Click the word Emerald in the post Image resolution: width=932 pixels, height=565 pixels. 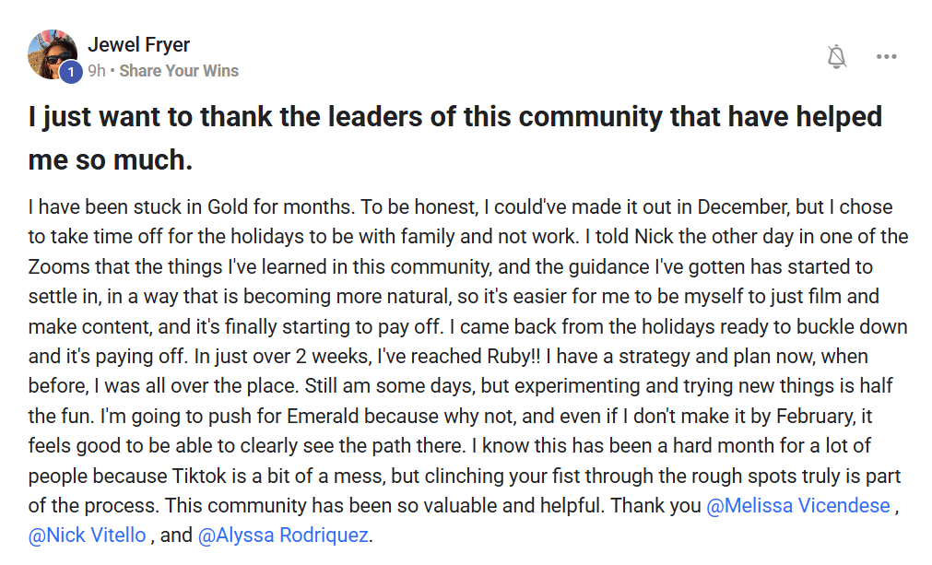click(x=323, y=416)
